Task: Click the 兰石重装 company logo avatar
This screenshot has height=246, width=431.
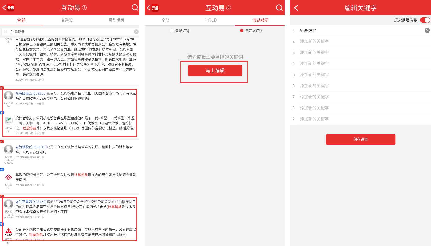Action: coord(8,232)
